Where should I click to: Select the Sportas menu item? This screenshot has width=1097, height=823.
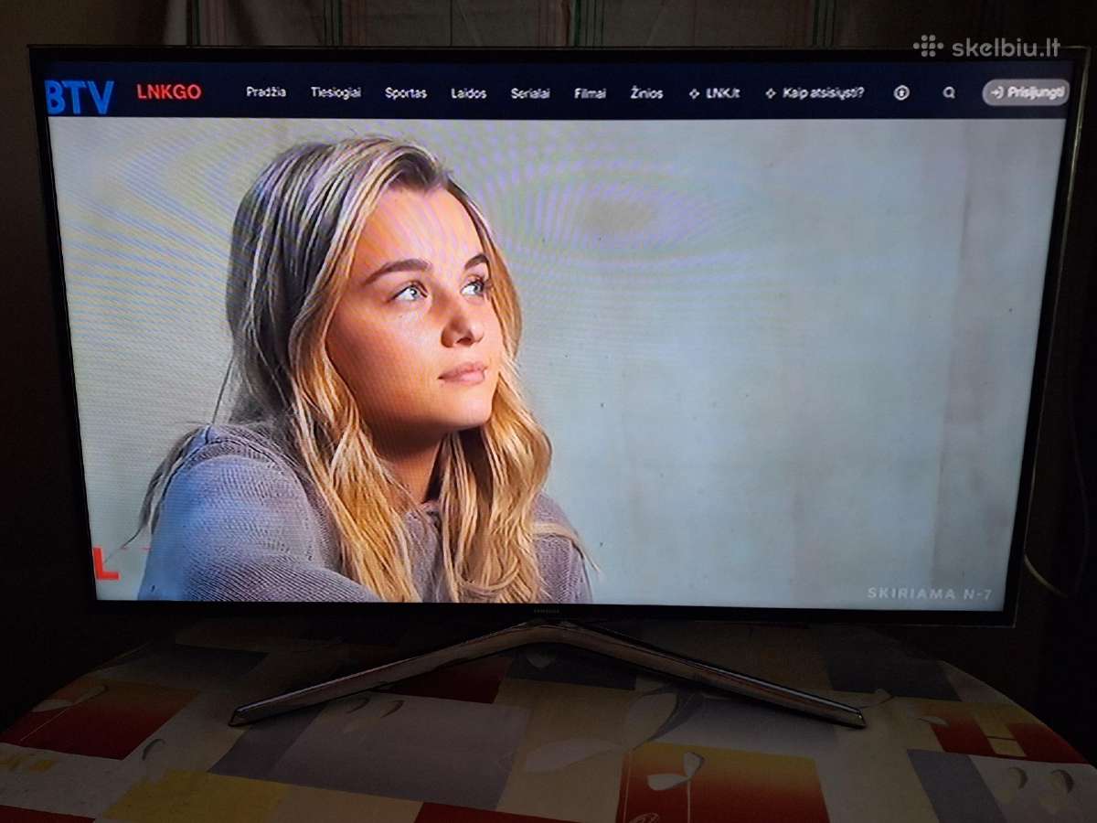click(406, 93)
